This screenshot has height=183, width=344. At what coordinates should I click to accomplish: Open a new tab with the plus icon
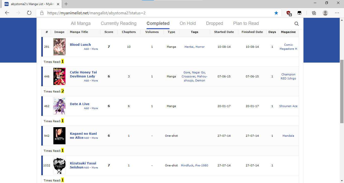(66, 4)
